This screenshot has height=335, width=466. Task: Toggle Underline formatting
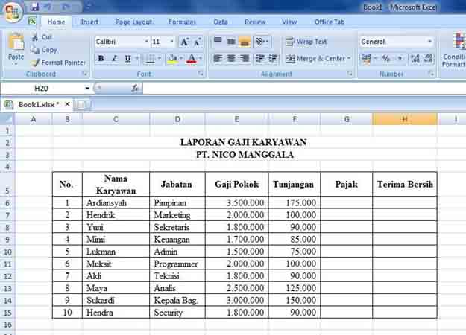127,59
